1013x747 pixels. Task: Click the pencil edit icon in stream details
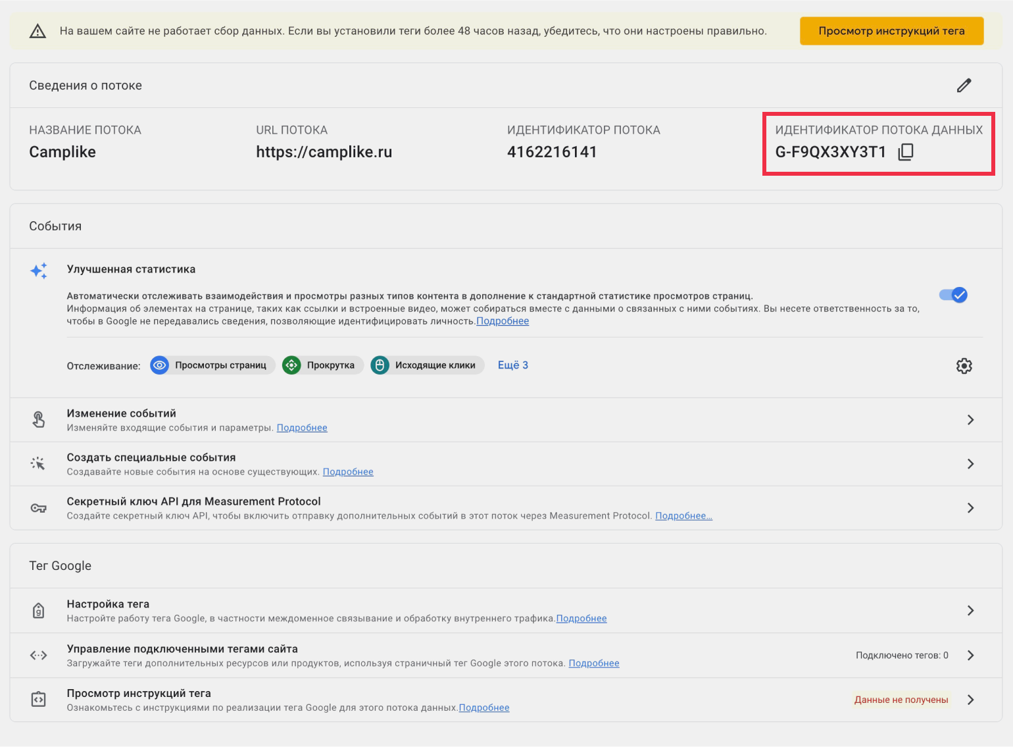[x=964, y=86]
